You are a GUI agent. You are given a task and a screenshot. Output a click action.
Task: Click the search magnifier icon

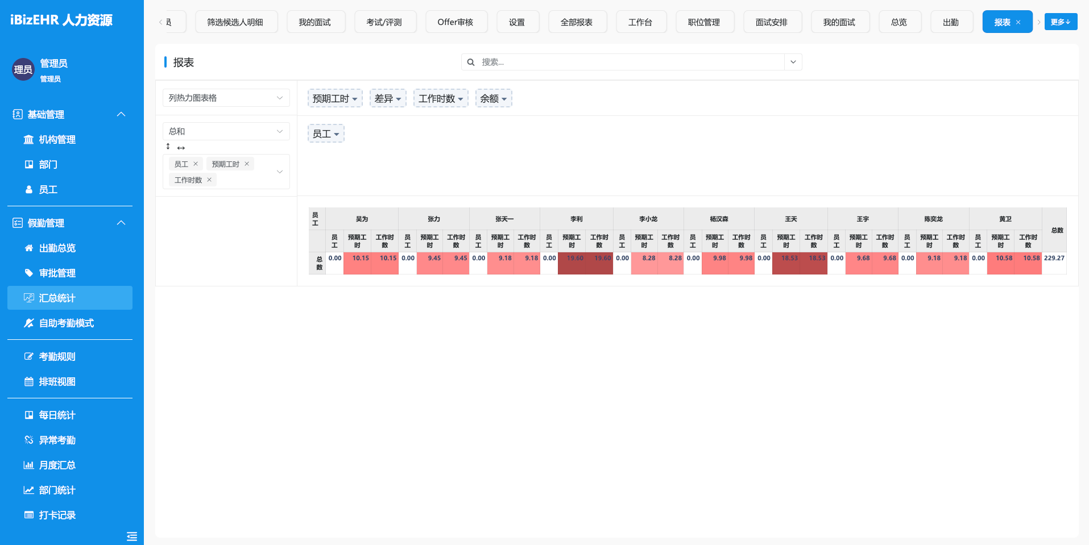pos(471,62)
